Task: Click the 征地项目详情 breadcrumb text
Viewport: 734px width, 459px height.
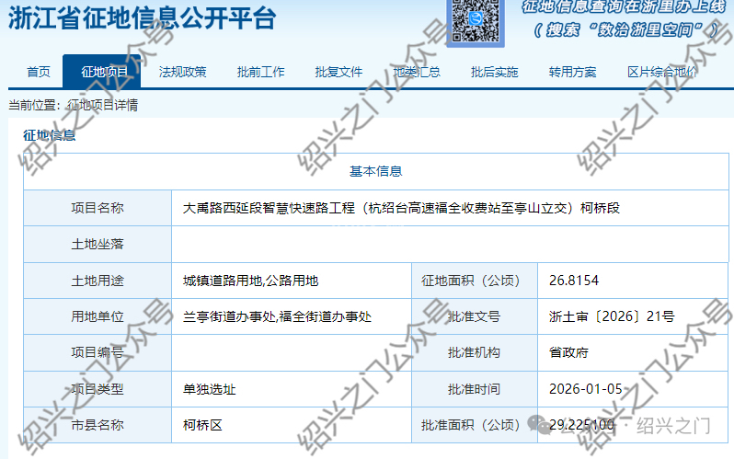Action: click(103, 105)
